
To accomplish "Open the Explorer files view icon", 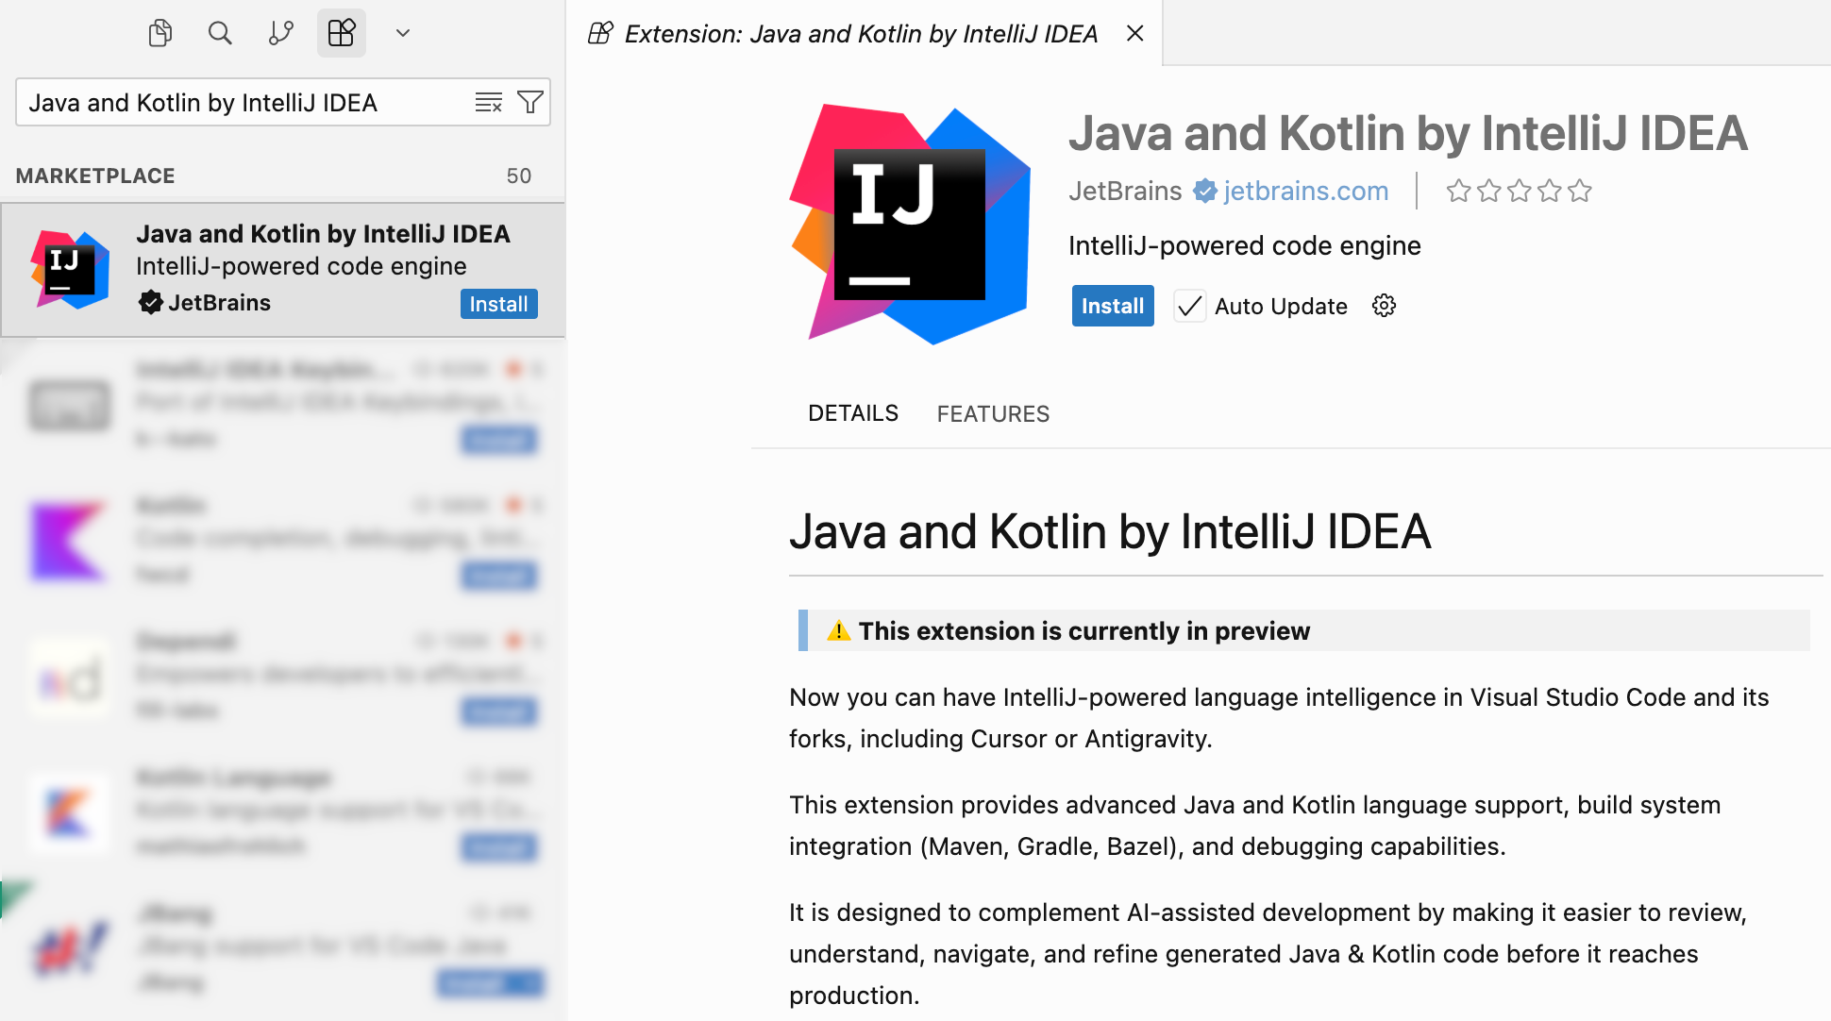I will pos(160,33).
